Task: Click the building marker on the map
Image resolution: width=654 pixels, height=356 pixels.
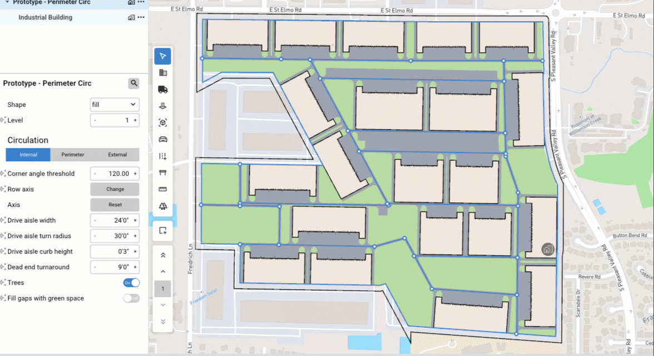Action: click(x=548, y=249)
